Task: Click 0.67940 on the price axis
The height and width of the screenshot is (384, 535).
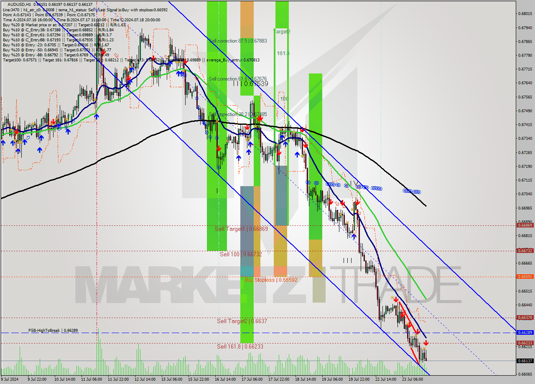Action: [x=525, y=28]
